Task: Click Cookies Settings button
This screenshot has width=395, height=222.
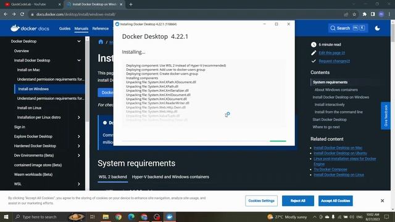Action: 261,200
